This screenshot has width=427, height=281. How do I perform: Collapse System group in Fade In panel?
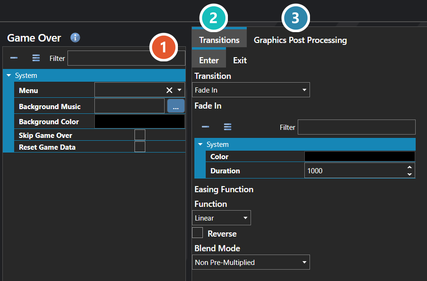(x=201, y=144)
